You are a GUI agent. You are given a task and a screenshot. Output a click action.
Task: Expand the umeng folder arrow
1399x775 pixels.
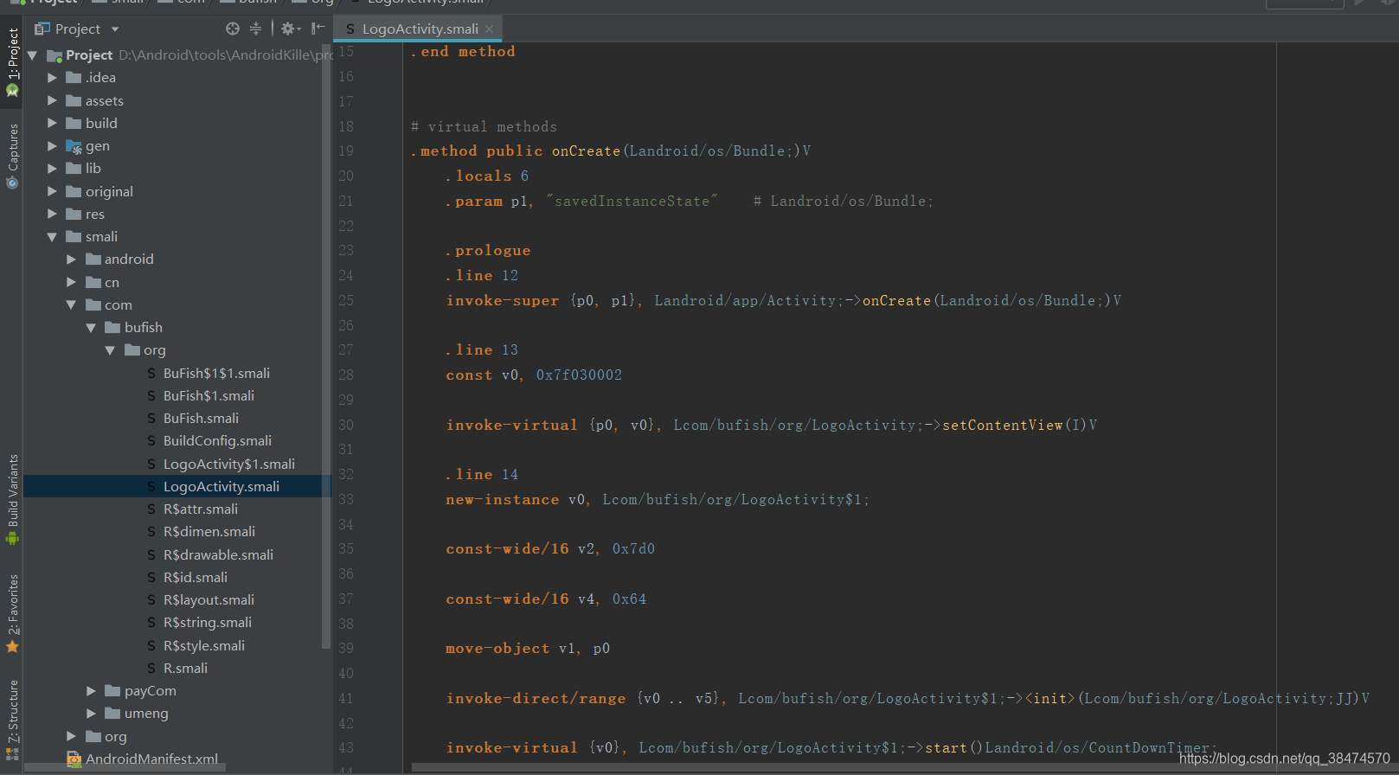click(x=91, y=713)
